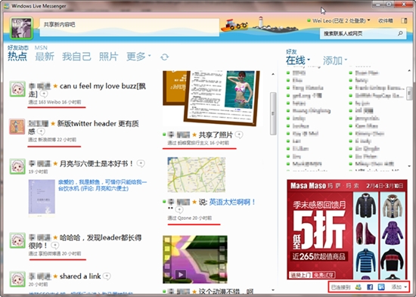This screenshot has height=297, width=416.
Task: Comment on 'shared a link' post
Action: (107, 277)
